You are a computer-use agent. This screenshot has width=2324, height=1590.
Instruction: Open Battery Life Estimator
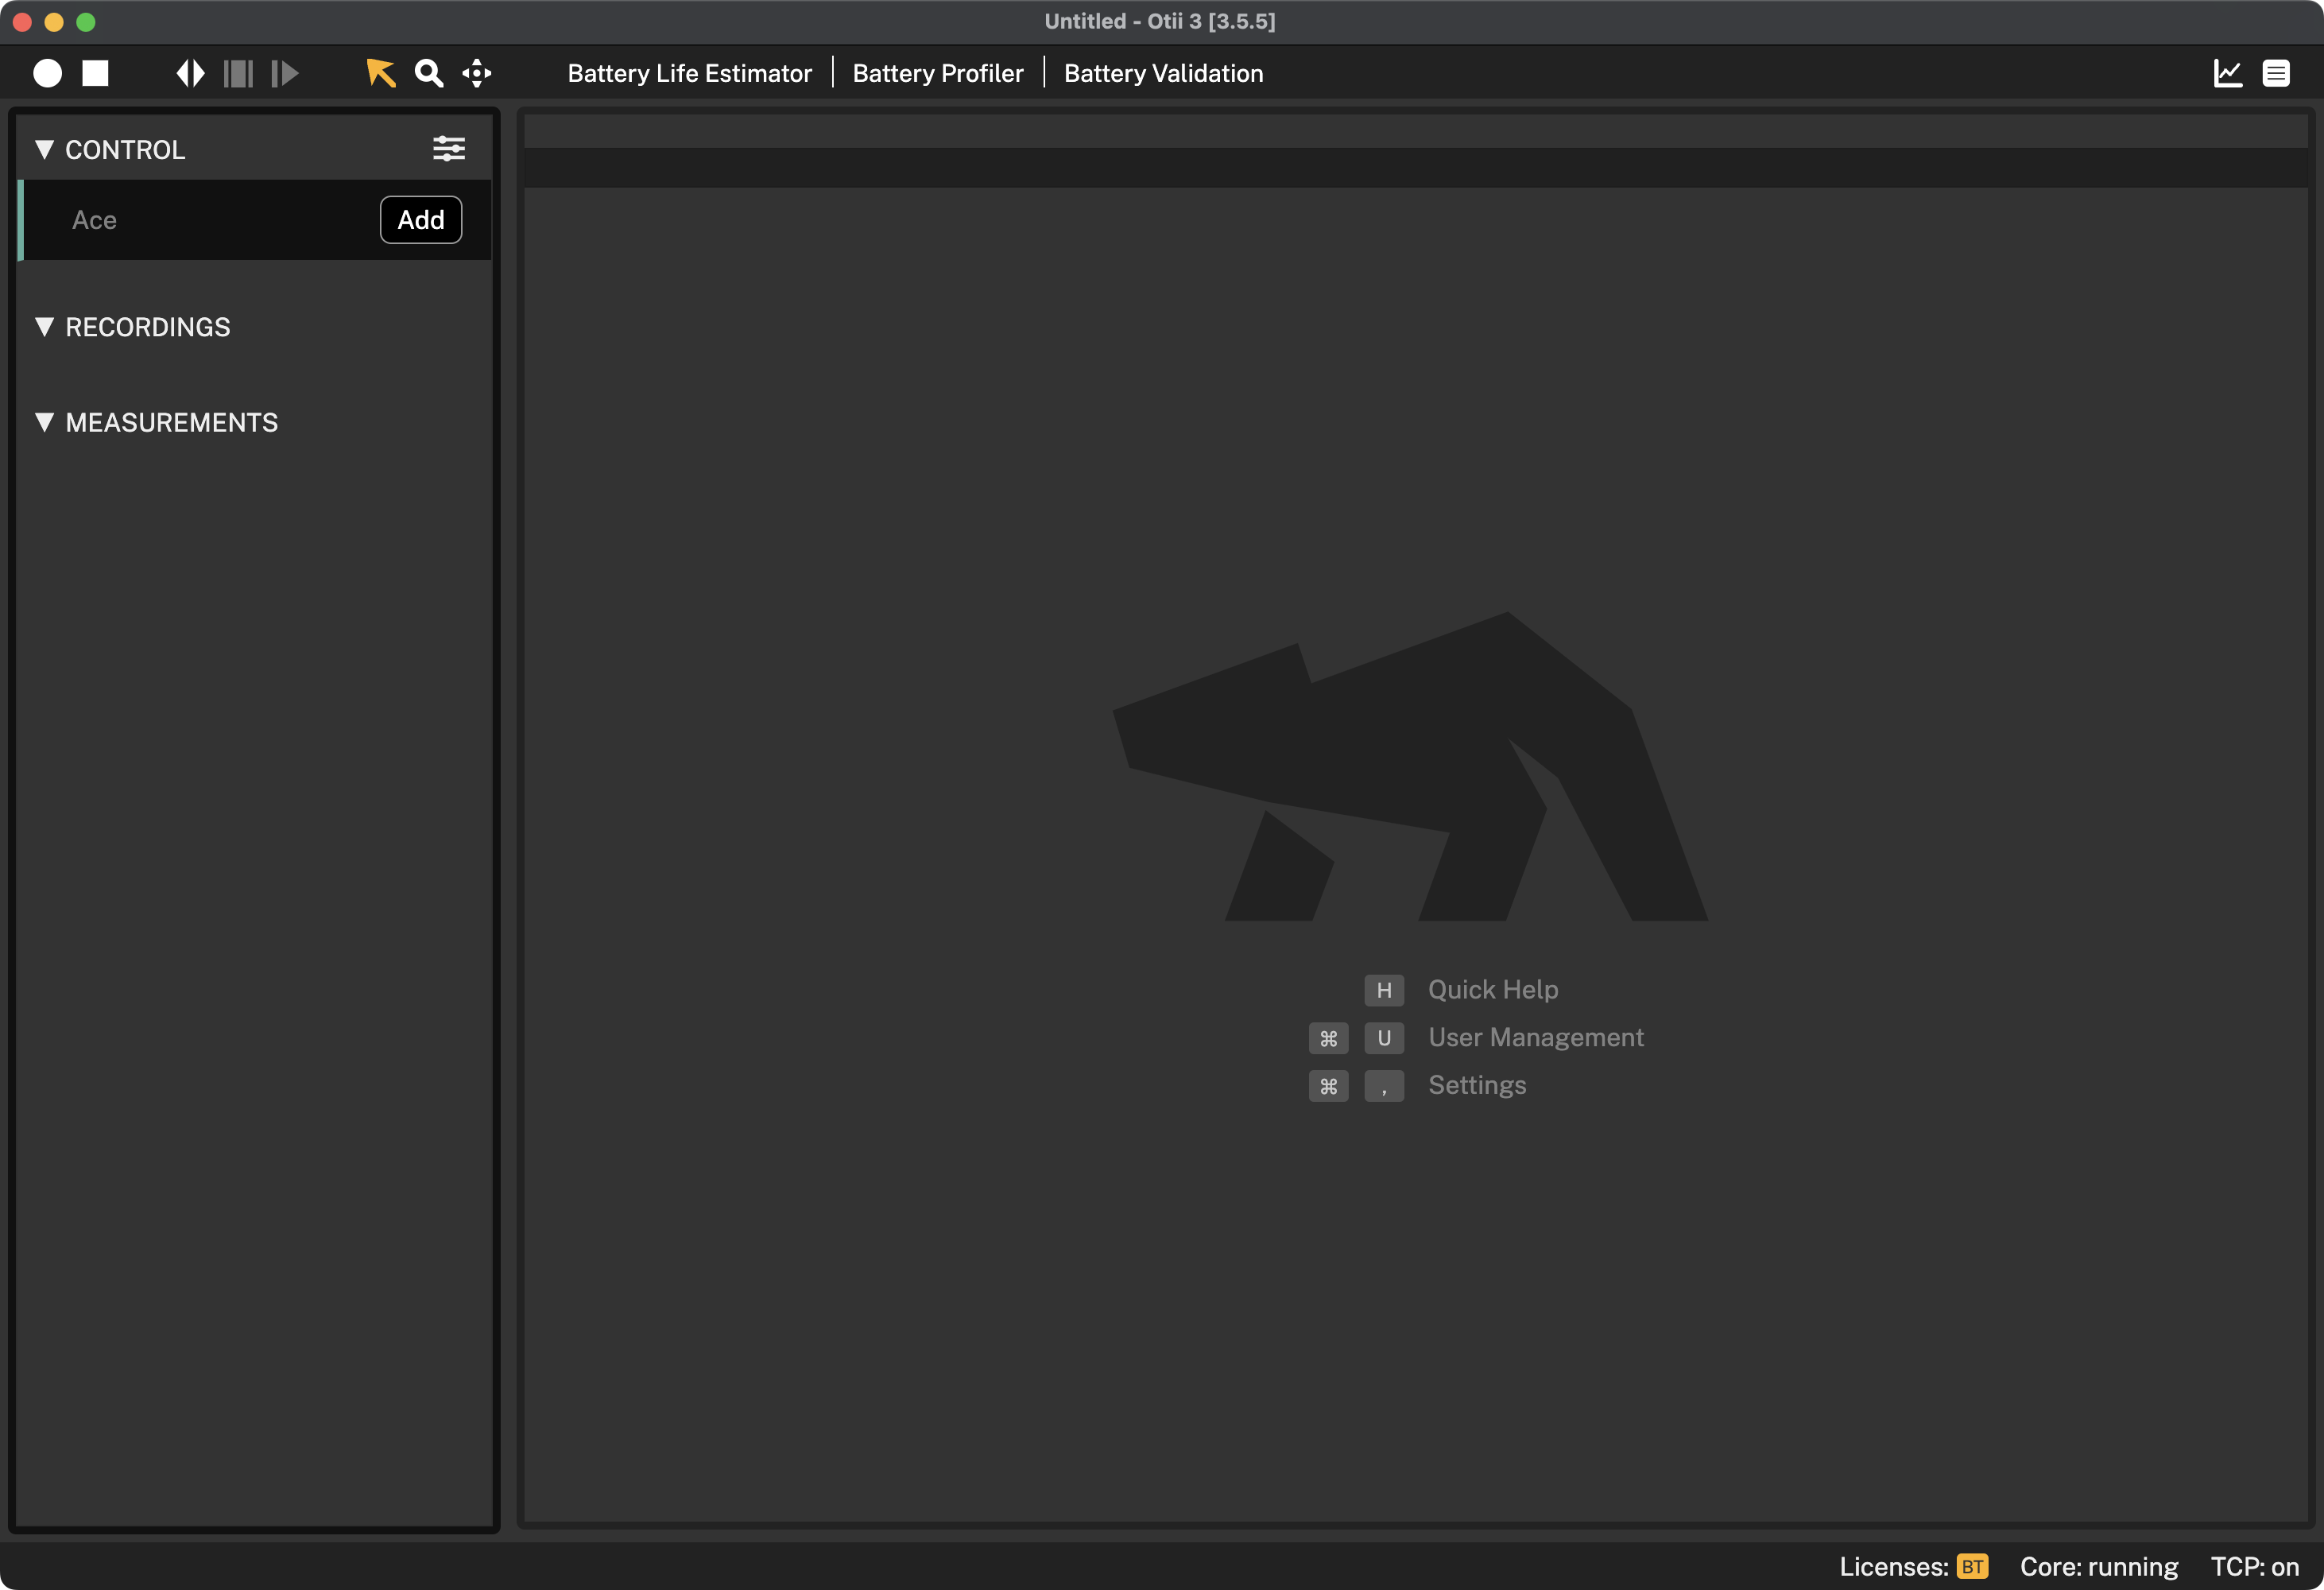[x=689, y=73]
